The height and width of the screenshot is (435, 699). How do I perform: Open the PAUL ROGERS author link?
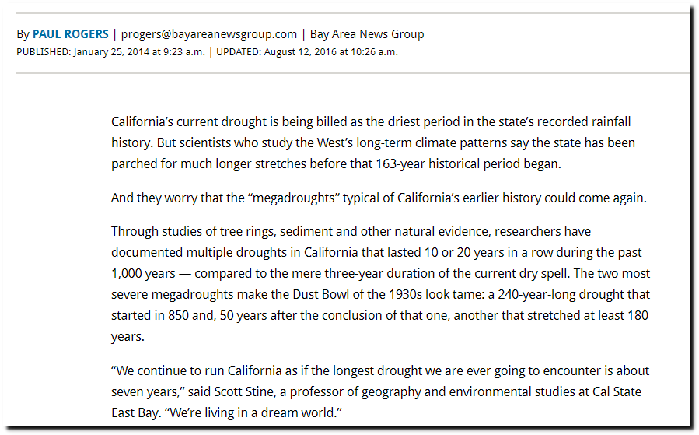[x=71, y=34]
